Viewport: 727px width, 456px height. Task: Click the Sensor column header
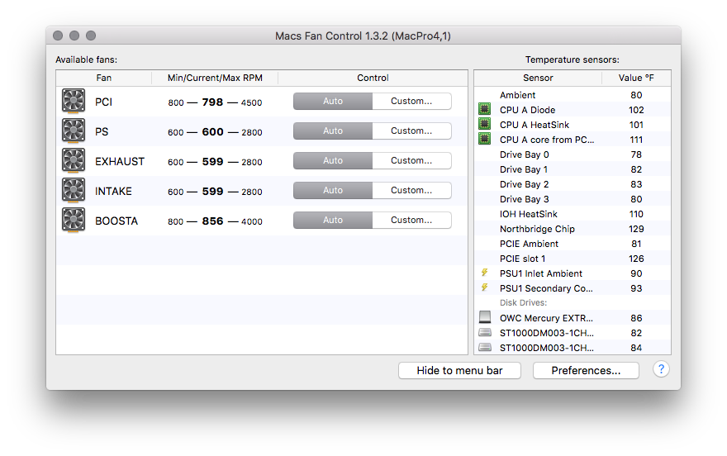click(x=538, y=78)
